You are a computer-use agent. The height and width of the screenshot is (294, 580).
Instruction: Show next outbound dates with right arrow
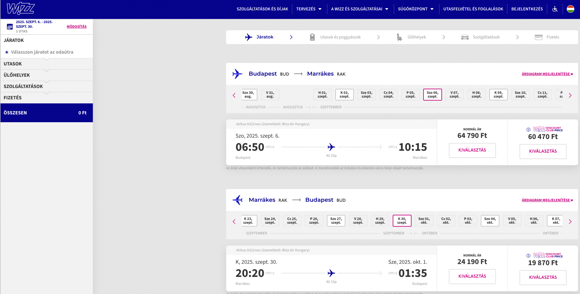point(570,95)
